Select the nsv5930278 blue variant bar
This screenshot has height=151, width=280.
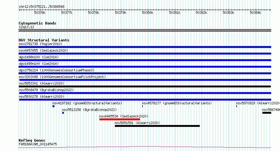pyautogui.click(x=145, y=100)
